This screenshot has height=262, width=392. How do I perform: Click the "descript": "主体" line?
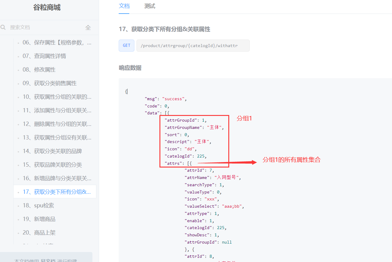pos(188,142)
